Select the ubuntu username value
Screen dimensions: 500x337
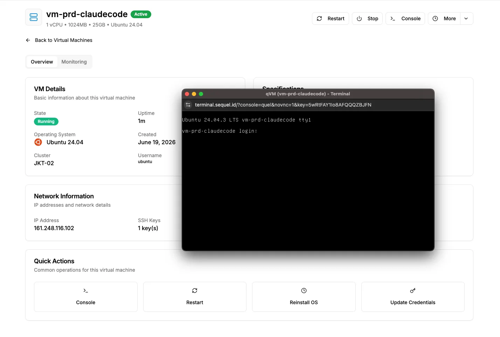(x=145, y=162)
